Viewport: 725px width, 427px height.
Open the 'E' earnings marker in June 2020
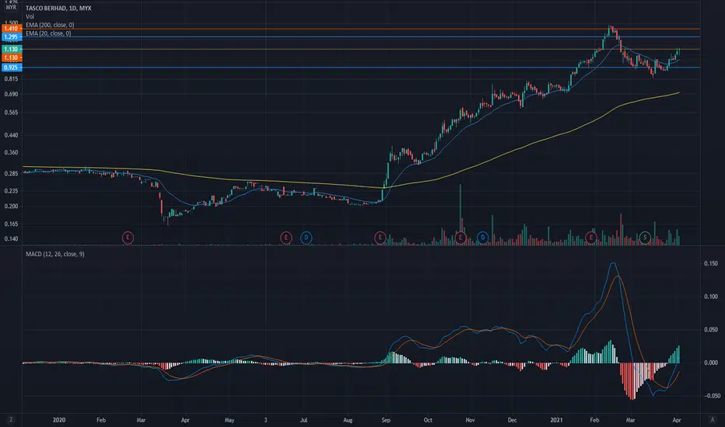tap(285, 238)
